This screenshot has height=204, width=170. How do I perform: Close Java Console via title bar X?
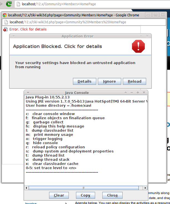pyautogui.click(x=144, y=93)
